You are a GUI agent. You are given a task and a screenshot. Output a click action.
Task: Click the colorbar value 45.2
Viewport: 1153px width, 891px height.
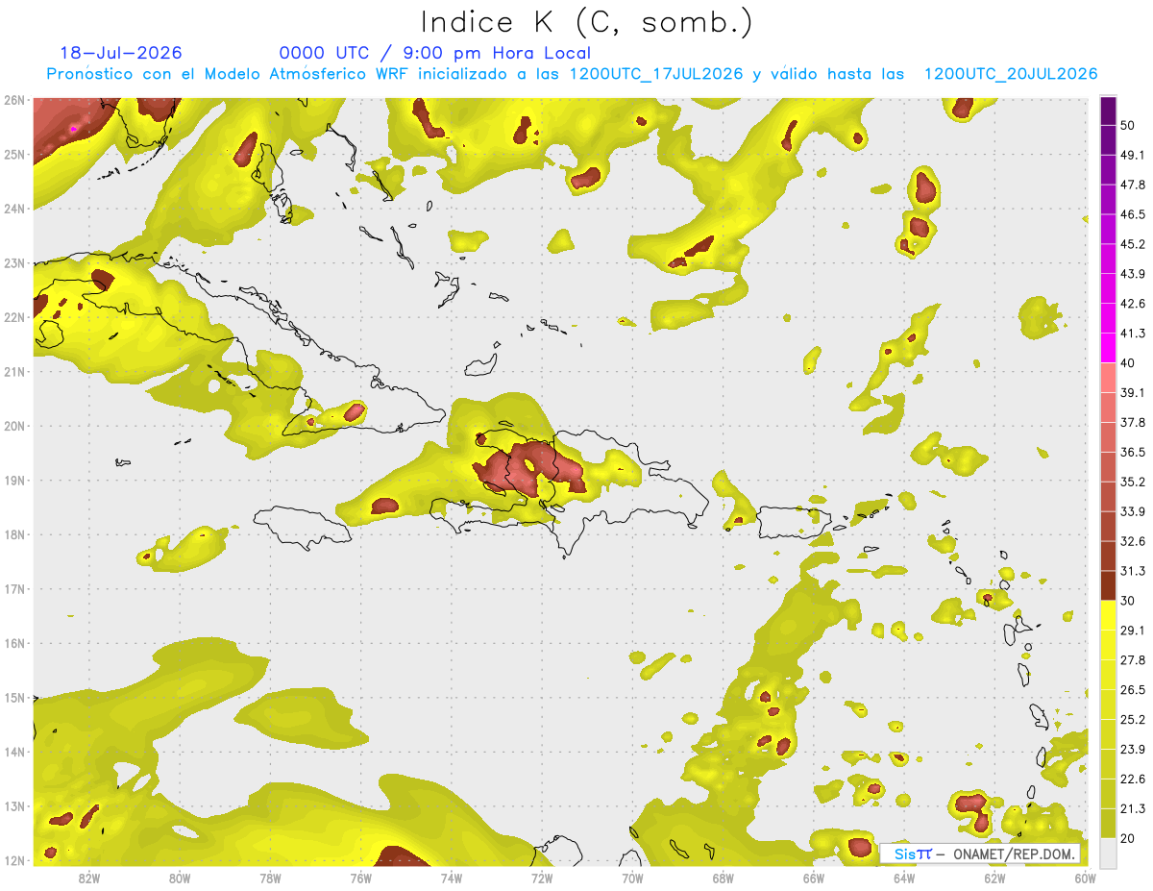(1133, 244)
